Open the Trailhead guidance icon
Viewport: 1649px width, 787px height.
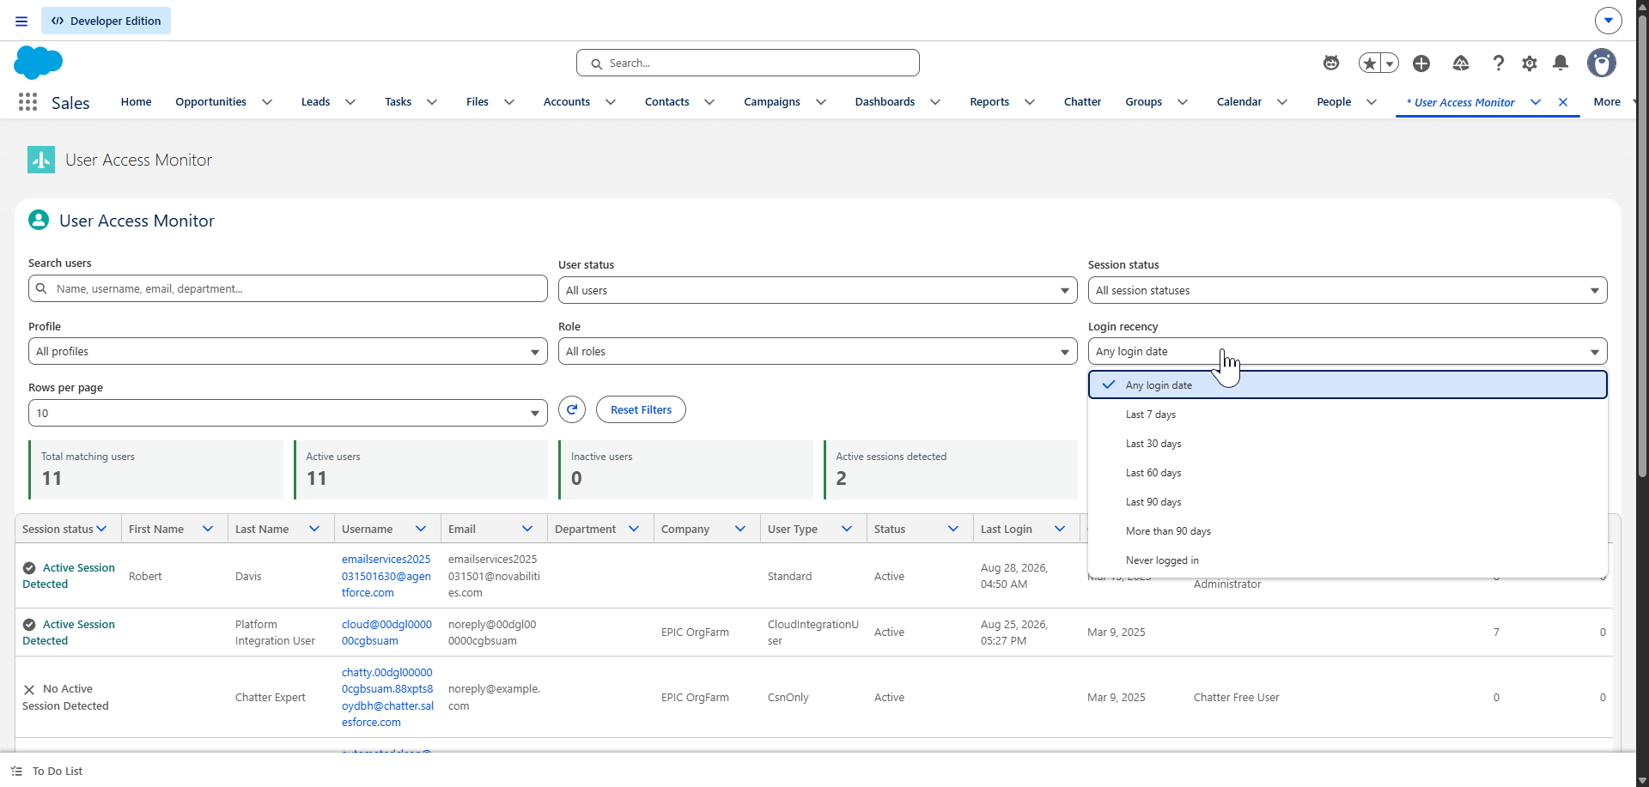1461,63
